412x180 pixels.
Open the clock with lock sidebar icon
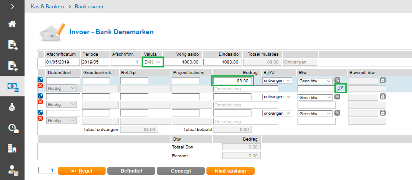12,128
